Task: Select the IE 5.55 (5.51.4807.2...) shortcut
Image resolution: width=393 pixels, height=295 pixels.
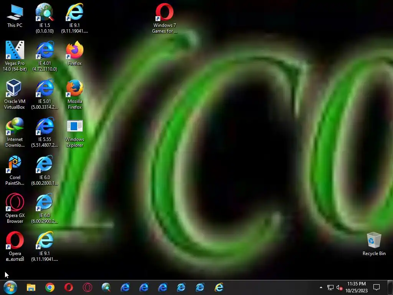Action: click(x=45, y=133)
